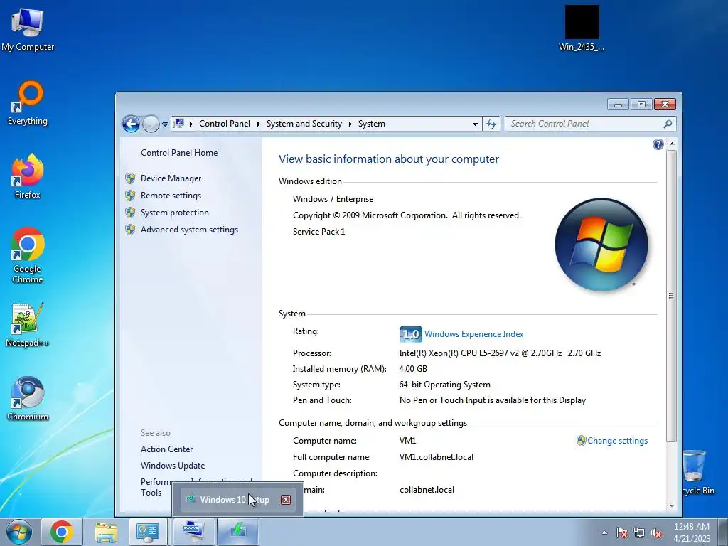Select the Google Chrome desktop shortcut
Screen dimensions: 728x546
tap(28, 255)
